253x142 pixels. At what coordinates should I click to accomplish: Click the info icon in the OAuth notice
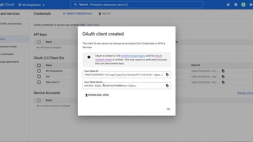pyautogui.click(x=89, y=57)
